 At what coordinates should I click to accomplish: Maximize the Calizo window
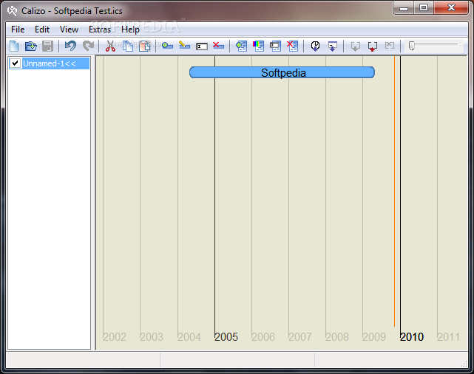[424, 7]
